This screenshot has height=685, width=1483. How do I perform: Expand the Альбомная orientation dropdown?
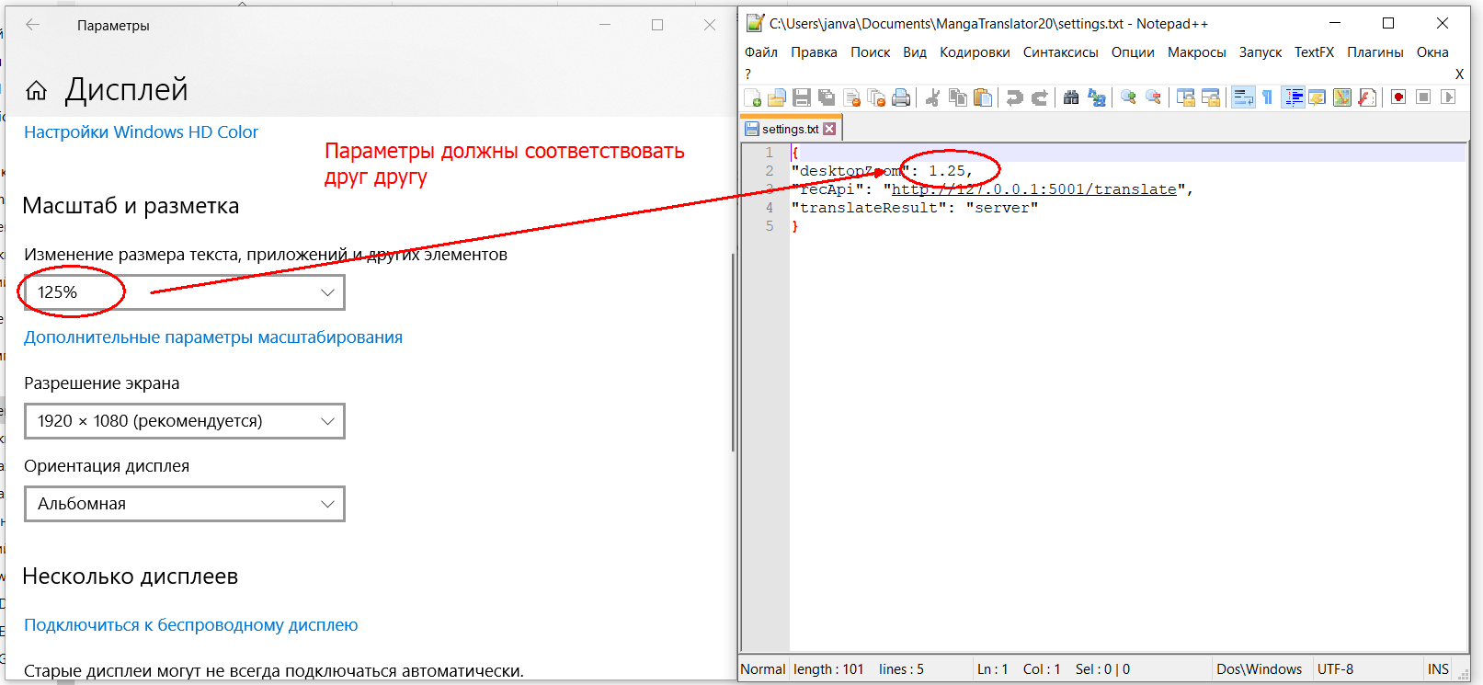point(185,504)
